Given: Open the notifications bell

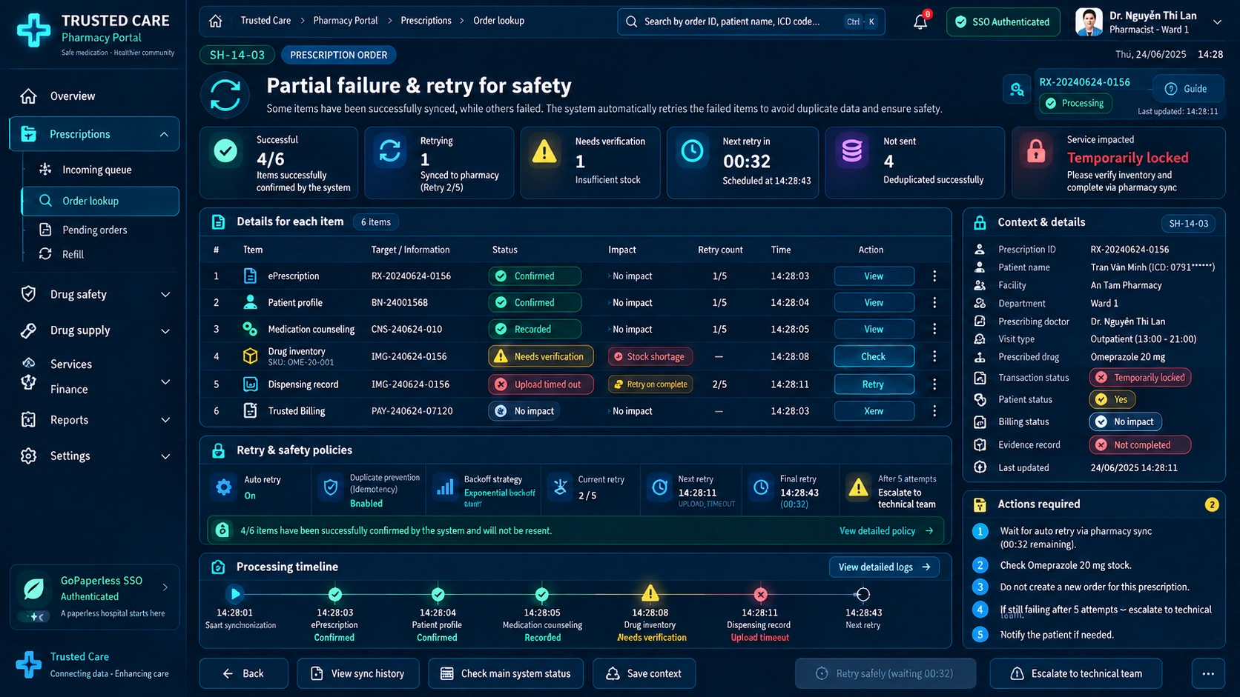Looking at the screenshot, I should click(x=920, y=21).
